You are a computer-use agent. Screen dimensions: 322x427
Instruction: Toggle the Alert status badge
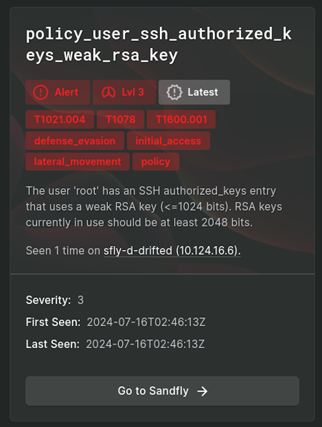click(x=58, y=92)
